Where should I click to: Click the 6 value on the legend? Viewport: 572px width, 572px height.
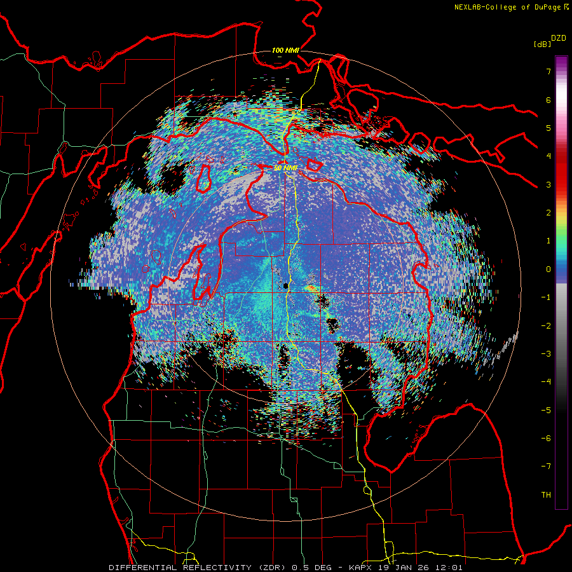[x=548, y=100]
